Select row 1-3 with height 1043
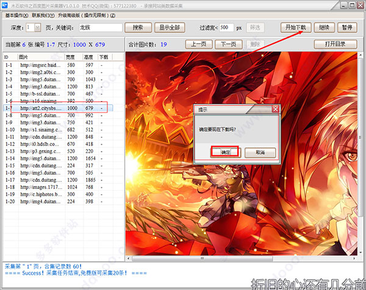The image size is (366, 290). pyautogui.click(x=58, y=79)
